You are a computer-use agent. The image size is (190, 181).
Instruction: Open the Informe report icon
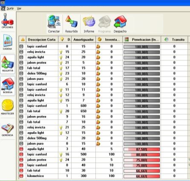coord(89,24)
